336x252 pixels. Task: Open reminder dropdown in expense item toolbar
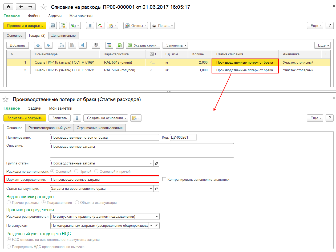pyautogui.click(x=136, y=118)
